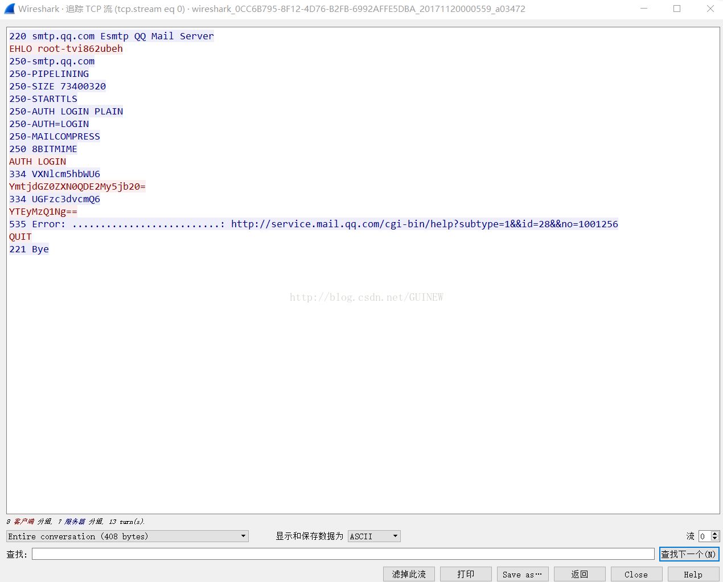Decrease the stream number with down arrow

click(716, 539)
